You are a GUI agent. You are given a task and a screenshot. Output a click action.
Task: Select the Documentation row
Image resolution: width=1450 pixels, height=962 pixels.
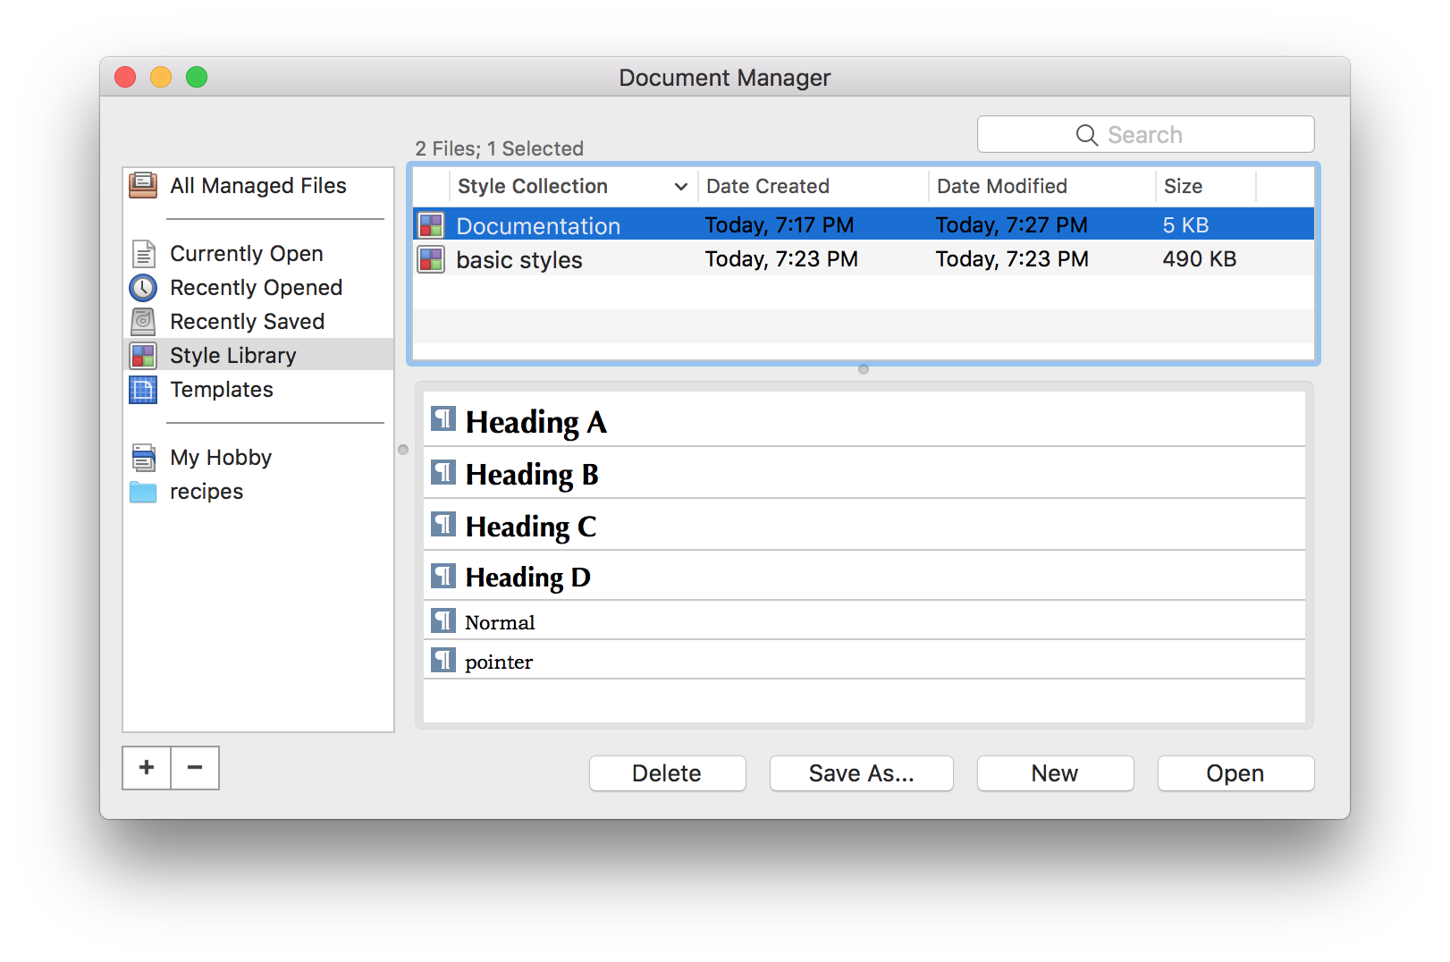click(x=864, y=224)
